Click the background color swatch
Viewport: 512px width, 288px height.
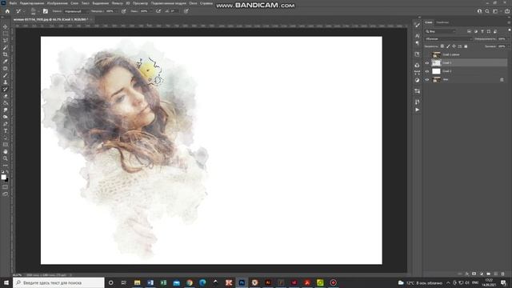point(6,179)
